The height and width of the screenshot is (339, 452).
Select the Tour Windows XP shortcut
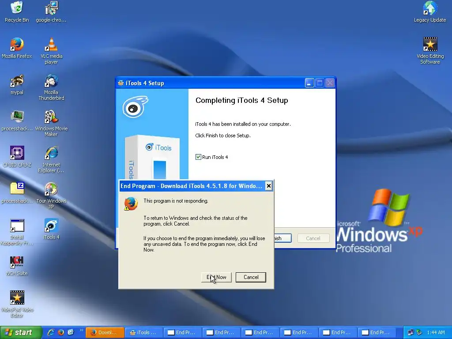point(51,196)
